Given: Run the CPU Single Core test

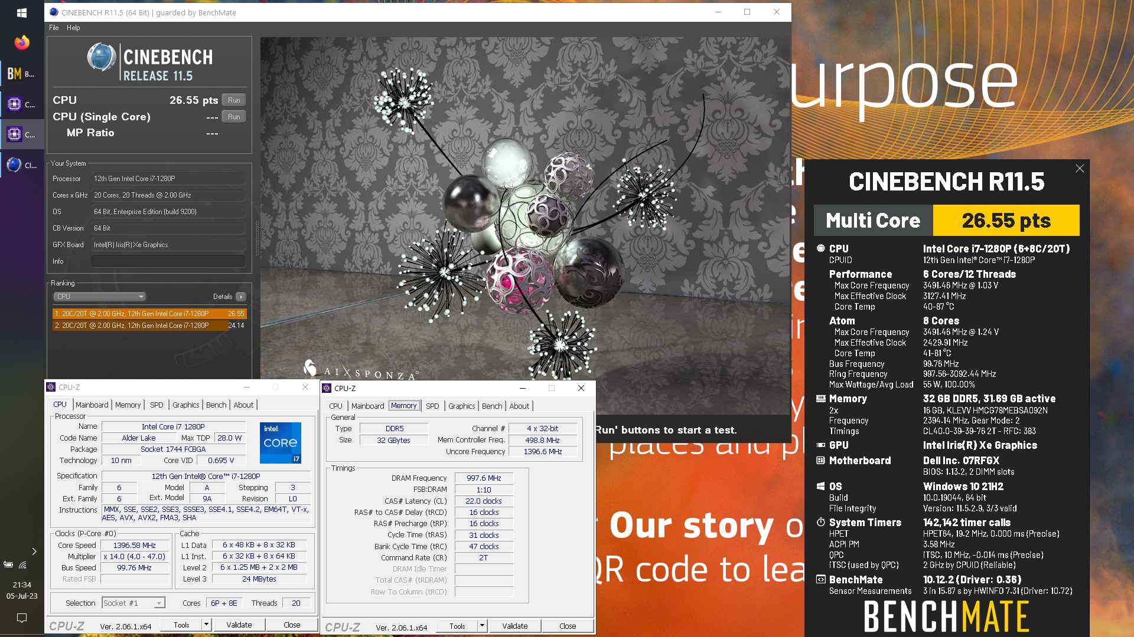Looking at the screenshot, I should [x=234, y=117].
